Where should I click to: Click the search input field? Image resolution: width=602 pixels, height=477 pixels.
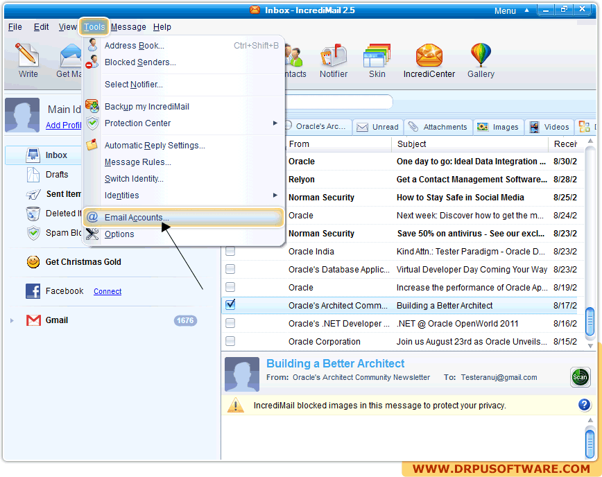(x=339, y=102)
